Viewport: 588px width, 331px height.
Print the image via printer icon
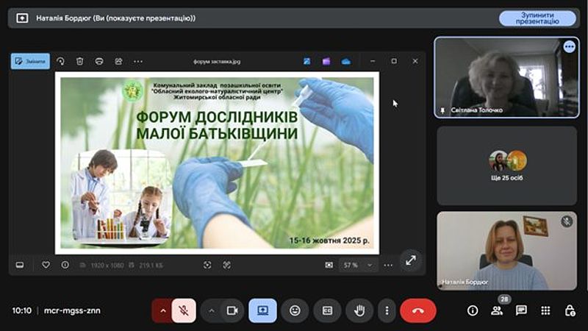(98, 61)
